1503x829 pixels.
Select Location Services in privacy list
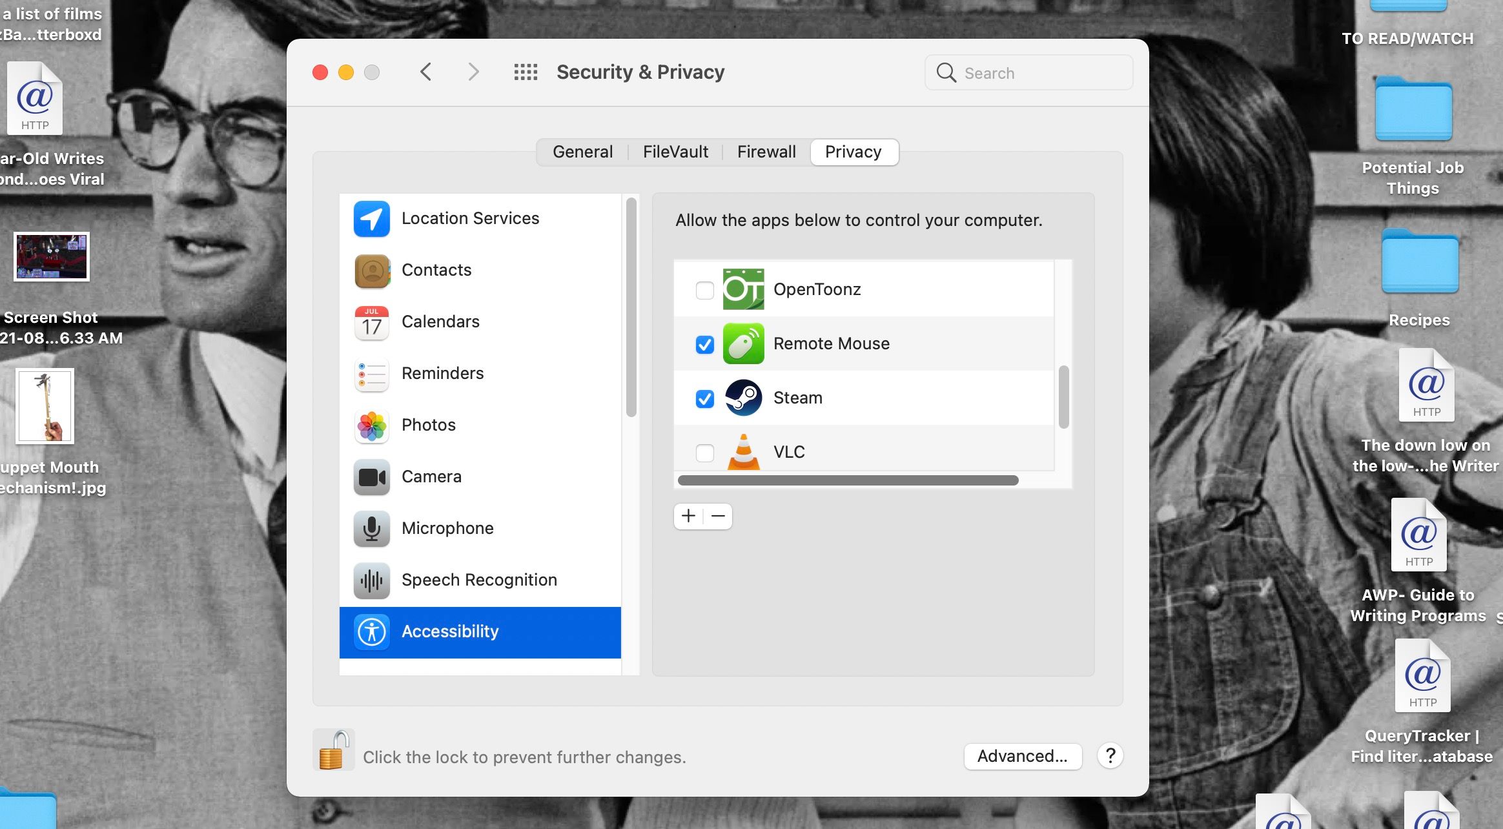point(470,218)
